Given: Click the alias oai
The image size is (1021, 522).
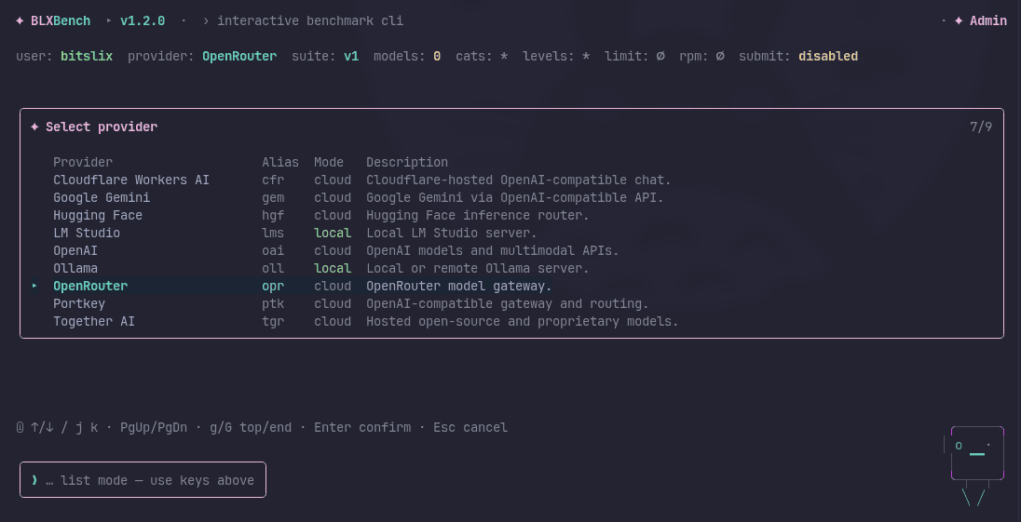Looking at the screenshot, I should point(273,250).
